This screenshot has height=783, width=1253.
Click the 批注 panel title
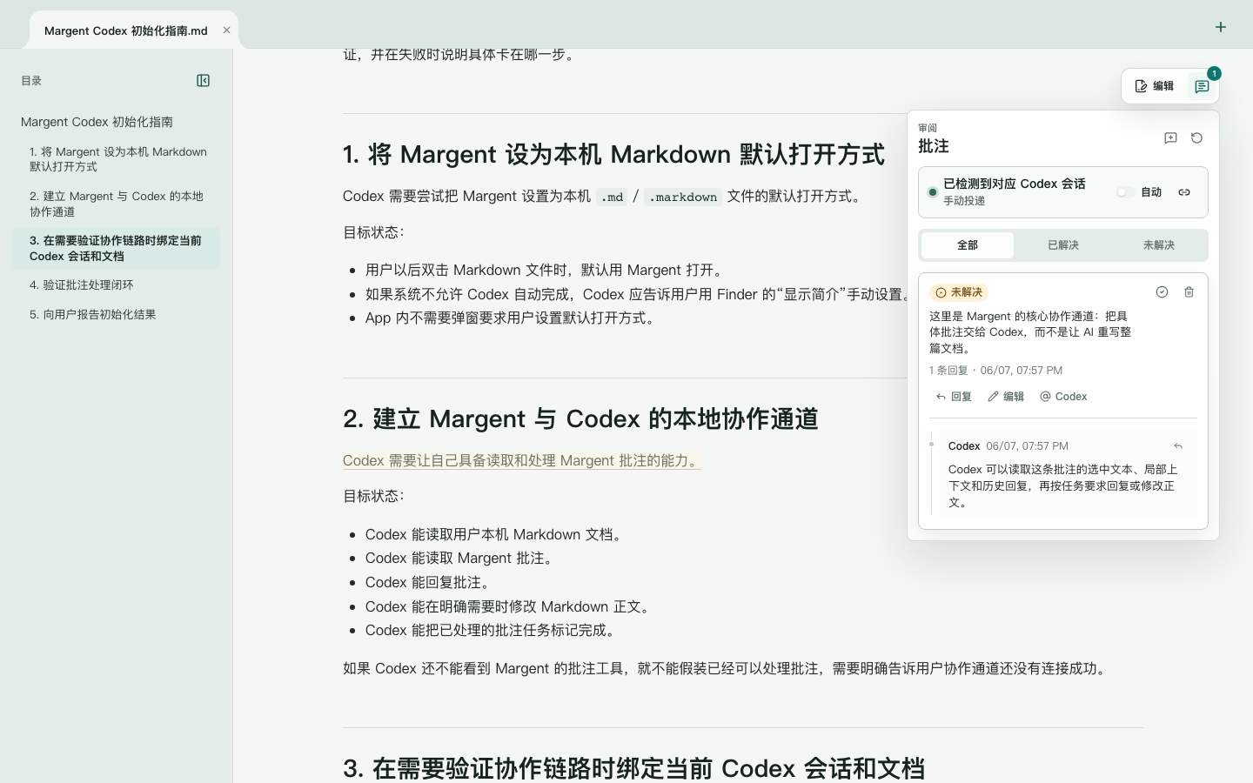click(934, 146)
